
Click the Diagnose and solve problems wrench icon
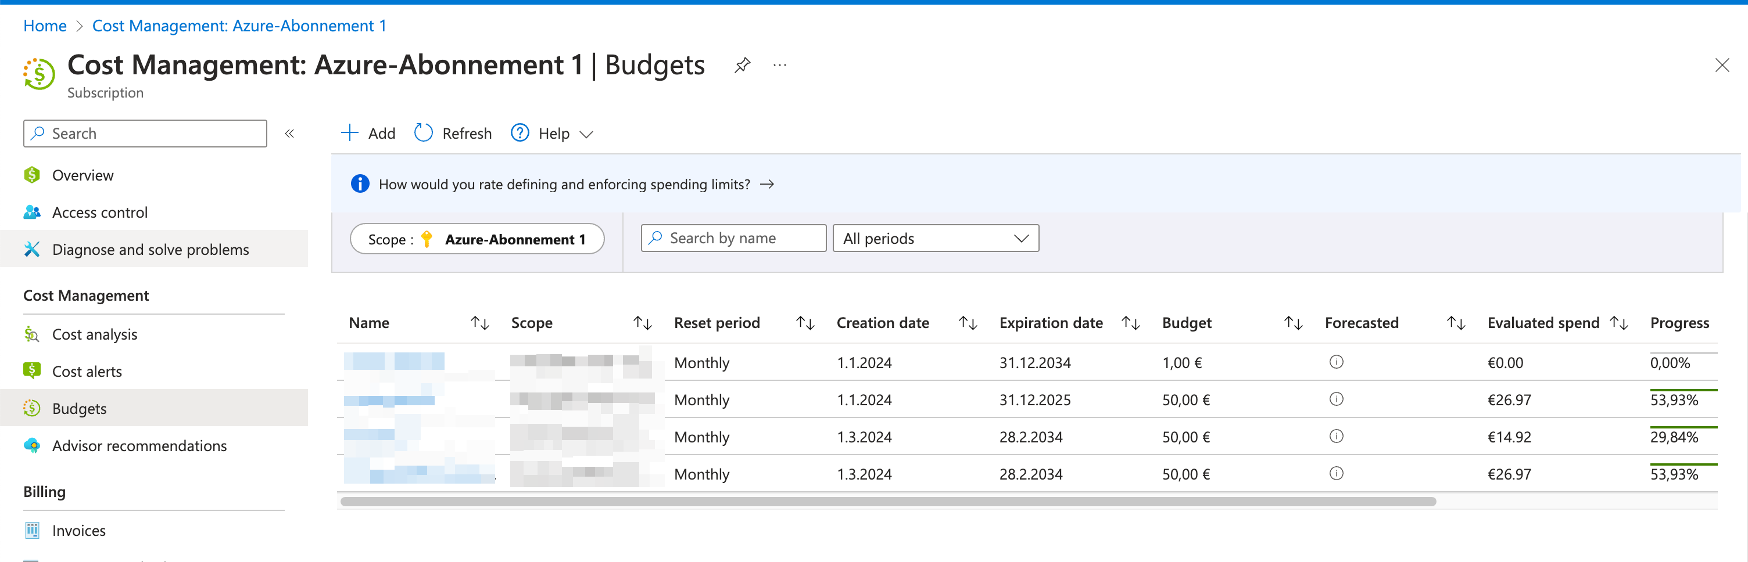32,249
